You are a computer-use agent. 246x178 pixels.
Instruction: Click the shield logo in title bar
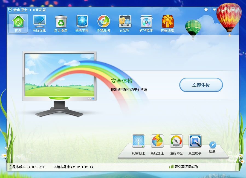[x=10, y=10]
